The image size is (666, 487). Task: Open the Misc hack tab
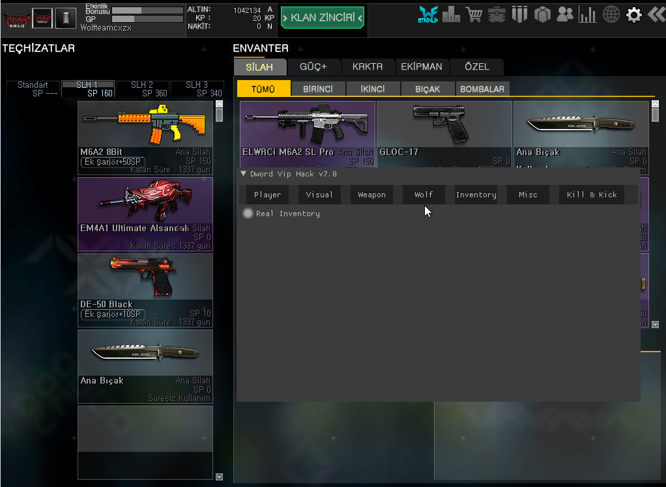pos(528,195)
